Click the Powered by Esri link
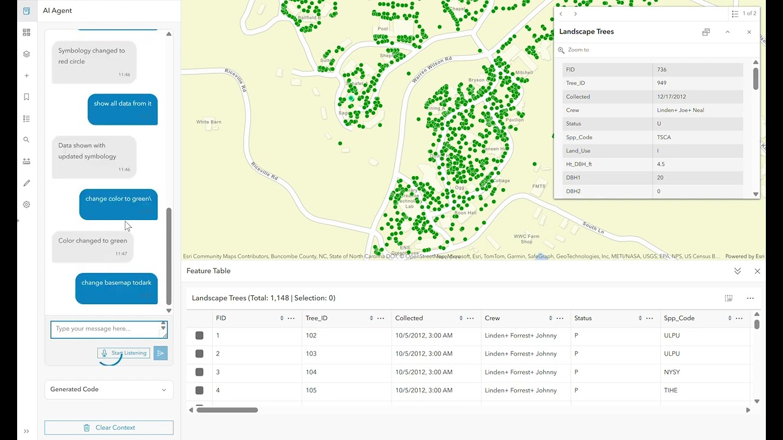Screen dimensions: 783x440 pyautogui.click(x=744, y=257)
